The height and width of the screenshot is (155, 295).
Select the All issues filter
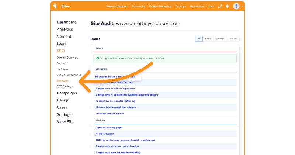(199, 39)
